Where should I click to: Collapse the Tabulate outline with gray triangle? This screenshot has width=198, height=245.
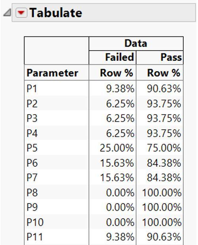pyautogui.click(x=8, y=13)
